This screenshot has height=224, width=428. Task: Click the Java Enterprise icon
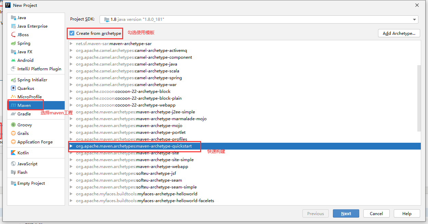point(13,26)
